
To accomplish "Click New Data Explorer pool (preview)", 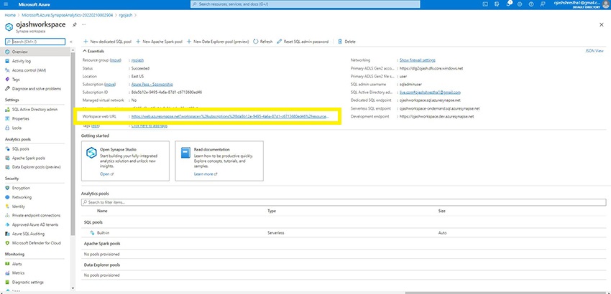I will point(217,42).
